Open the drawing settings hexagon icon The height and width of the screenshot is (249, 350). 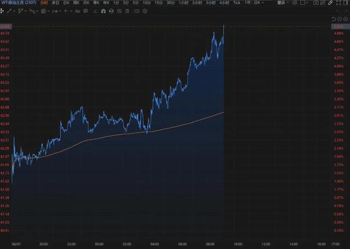point(145,11)
